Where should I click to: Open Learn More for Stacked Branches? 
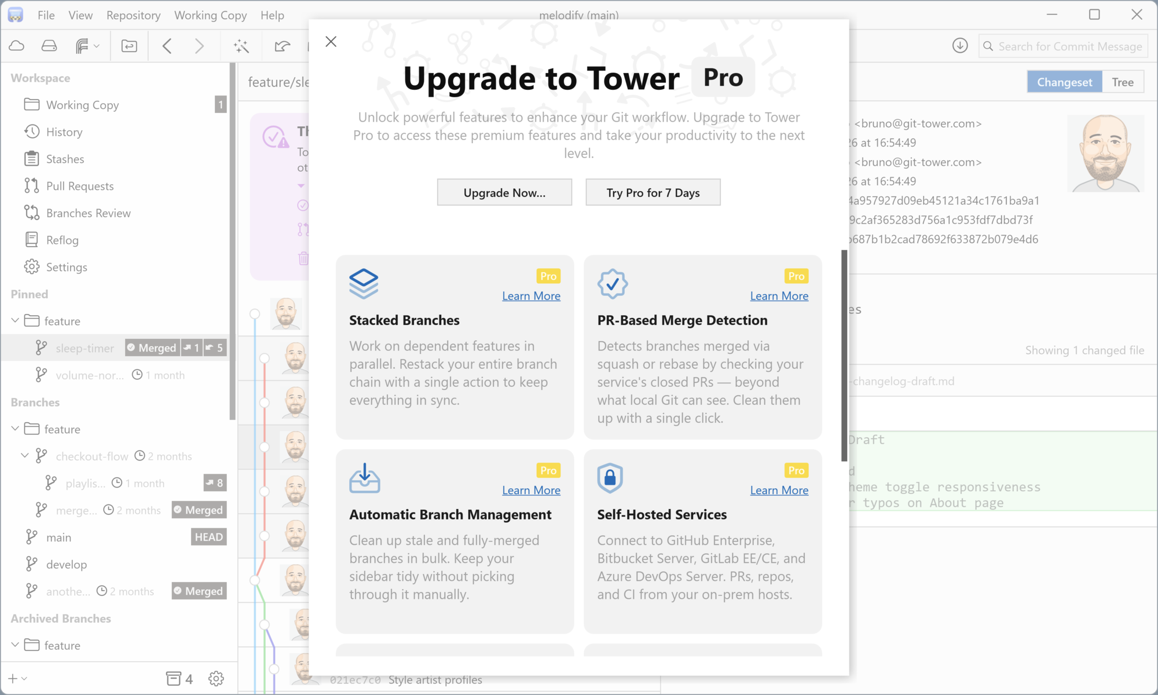click(531, 295)
